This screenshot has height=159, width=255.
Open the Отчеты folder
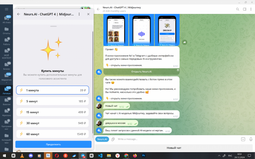pyautogui.click(x=6, y=31)
